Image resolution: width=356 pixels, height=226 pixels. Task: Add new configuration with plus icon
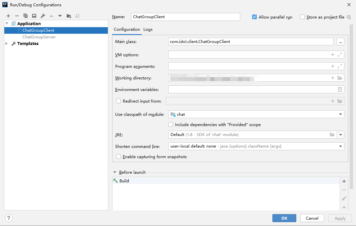[x=8, y=16]
